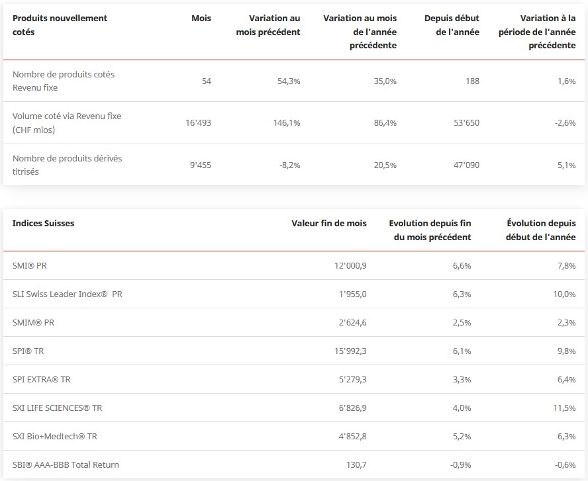Click the 'SXI LIFE SCIENCES® TR' row label

click(x=57, y=408)
